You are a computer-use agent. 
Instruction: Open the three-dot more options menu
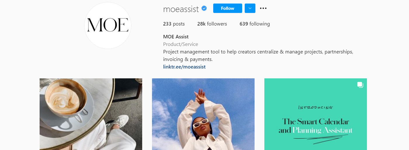point(263,8)
